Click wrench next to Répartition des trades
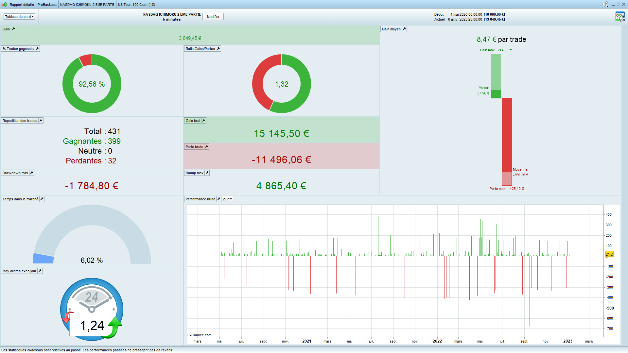Image resolution: width=628 pixels, height=353 pixels. [41, 121]
